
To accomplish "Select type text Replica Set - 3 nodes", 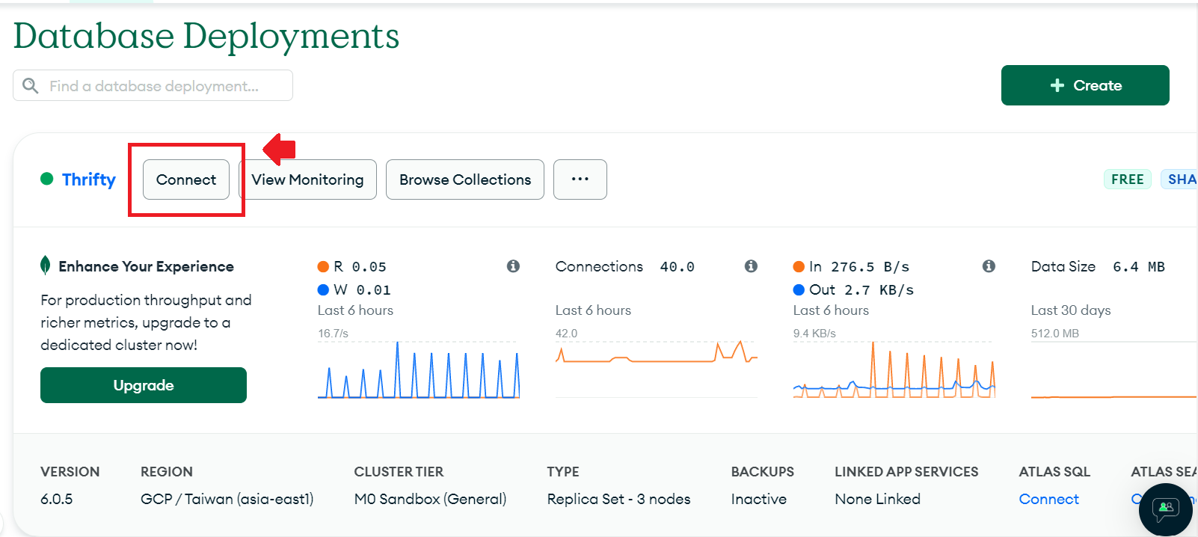I will [x=619, y=499].
